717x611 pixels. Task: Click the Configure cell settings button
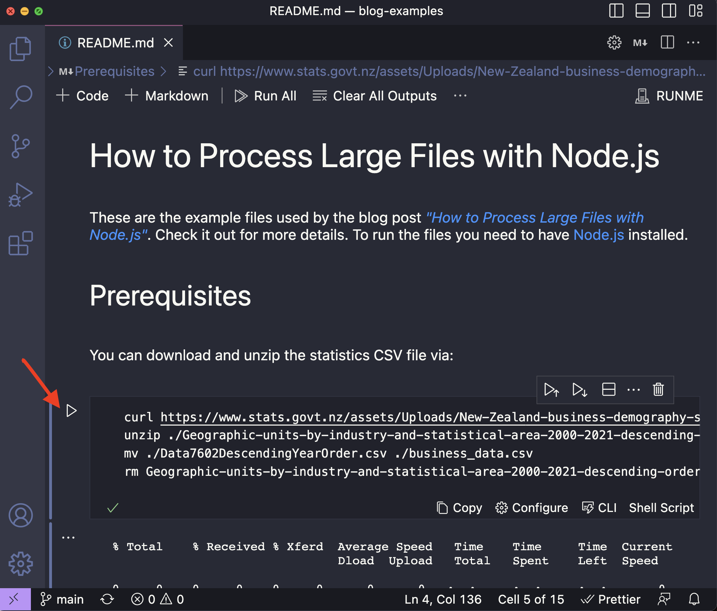(531, 507)
